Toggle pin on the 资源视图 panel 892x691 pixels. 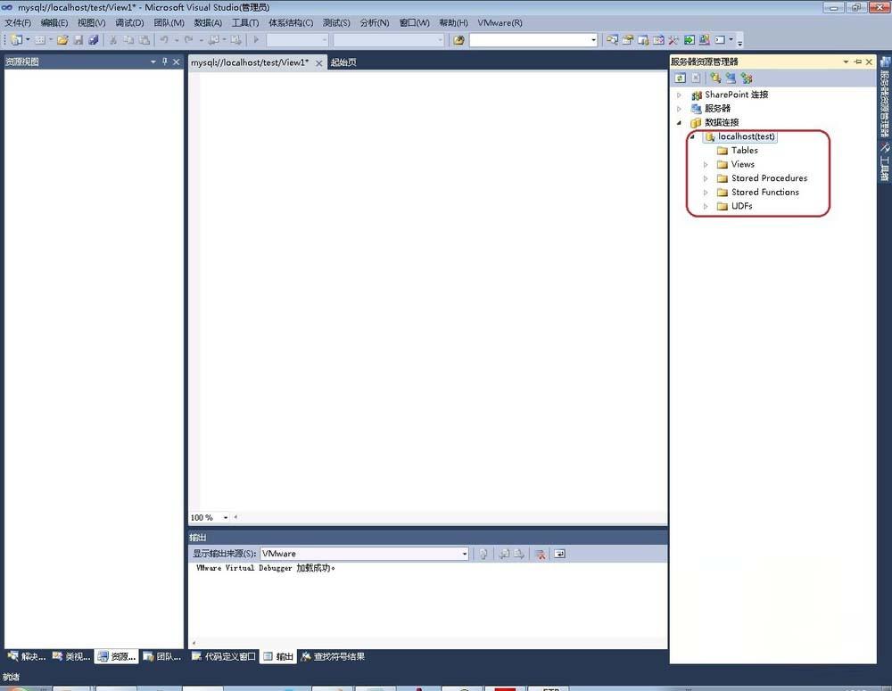click(x=165, y=62)
